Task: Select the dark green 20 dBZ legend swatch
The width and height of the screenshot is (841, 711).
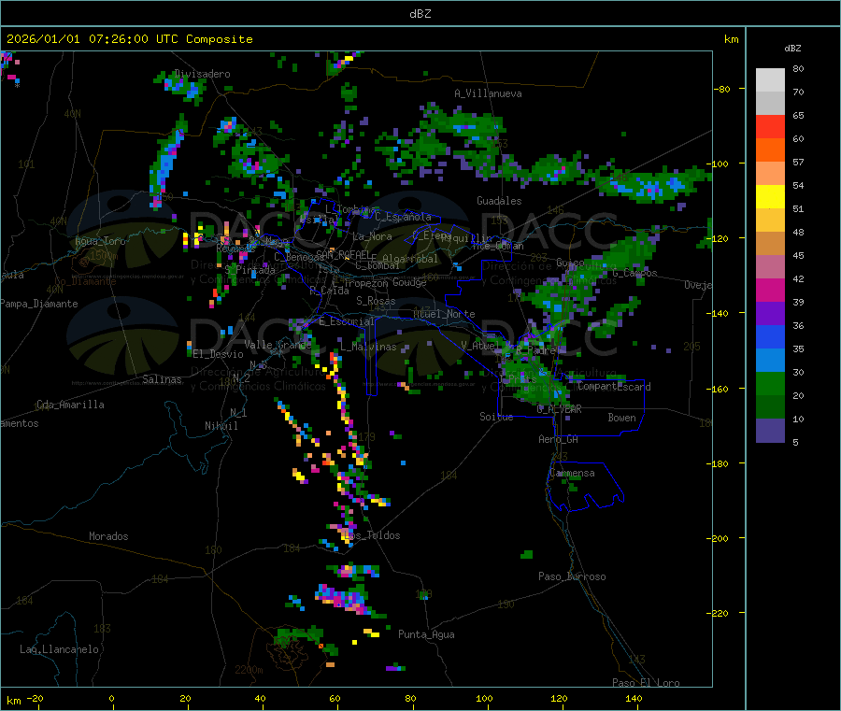Action: [x=770, y=407]
